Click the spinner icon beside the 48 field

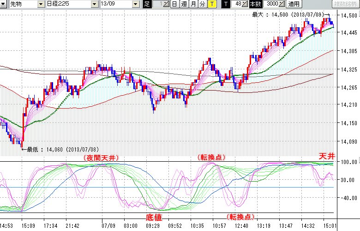(246, 4)
